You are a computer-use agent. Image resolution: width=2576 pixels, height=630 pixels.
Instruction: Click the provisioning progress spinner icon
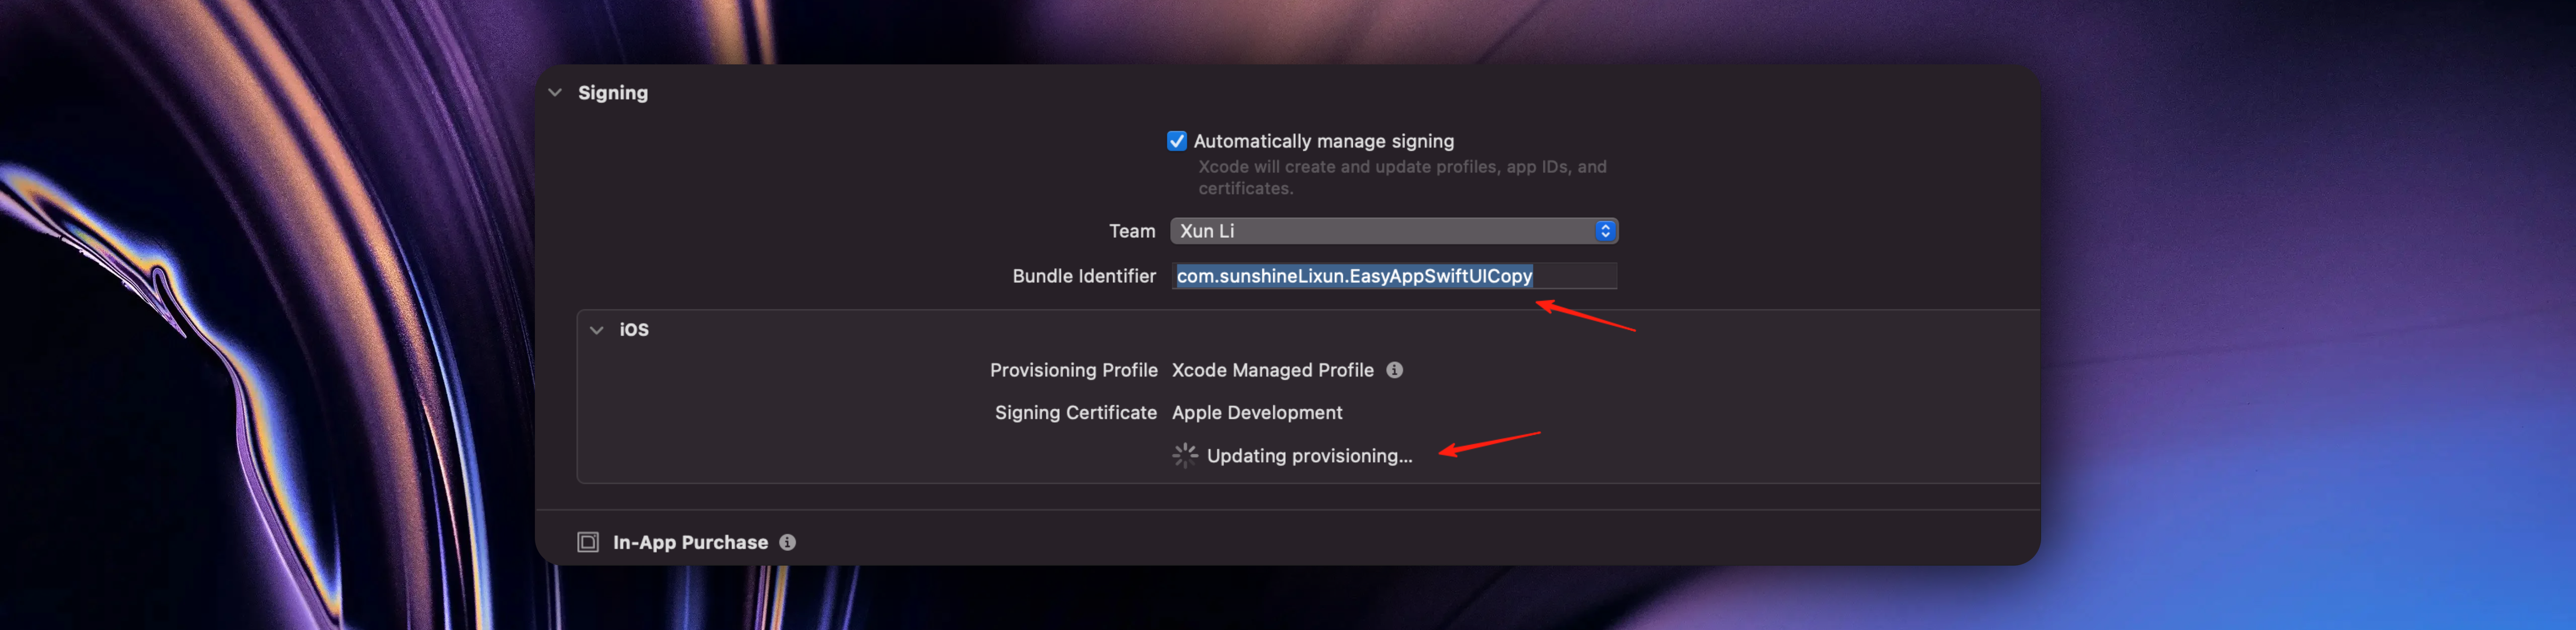coord(1184,455)
